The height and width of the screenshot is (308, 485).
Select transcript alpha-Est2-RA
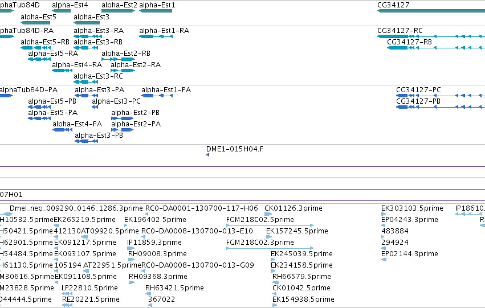pos(123,71)
